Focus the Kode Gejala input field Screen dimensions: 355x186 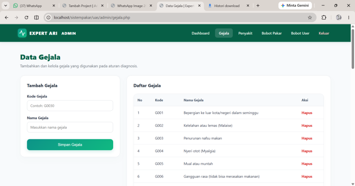(x=70, y=105)
